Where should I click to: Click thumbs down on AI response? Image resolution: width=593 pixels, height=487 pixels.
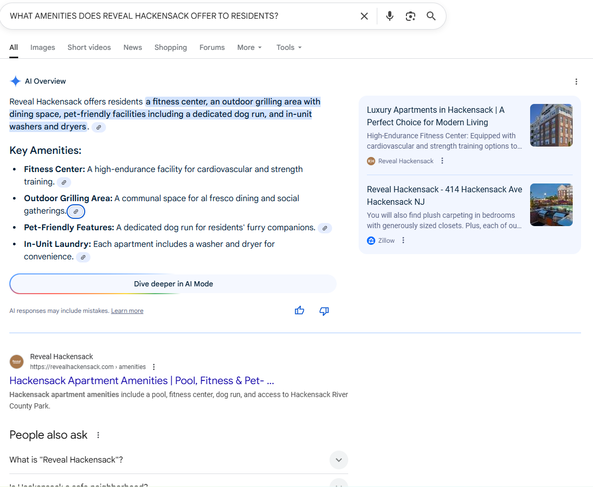(x=324, y=311)
